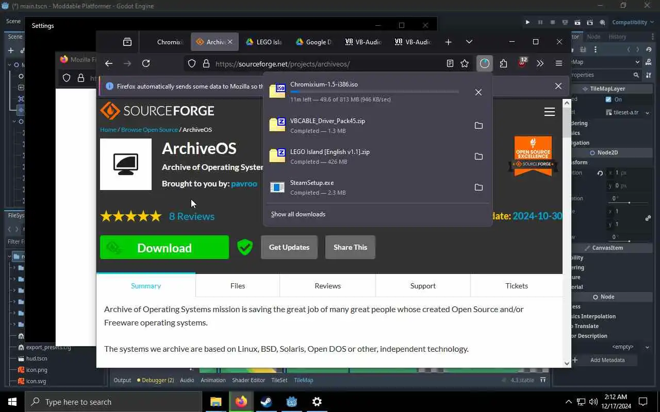This screenshot has height=412, width=660.
Task: Collapse the root node in Scene tree
Action: pos(9,65)
